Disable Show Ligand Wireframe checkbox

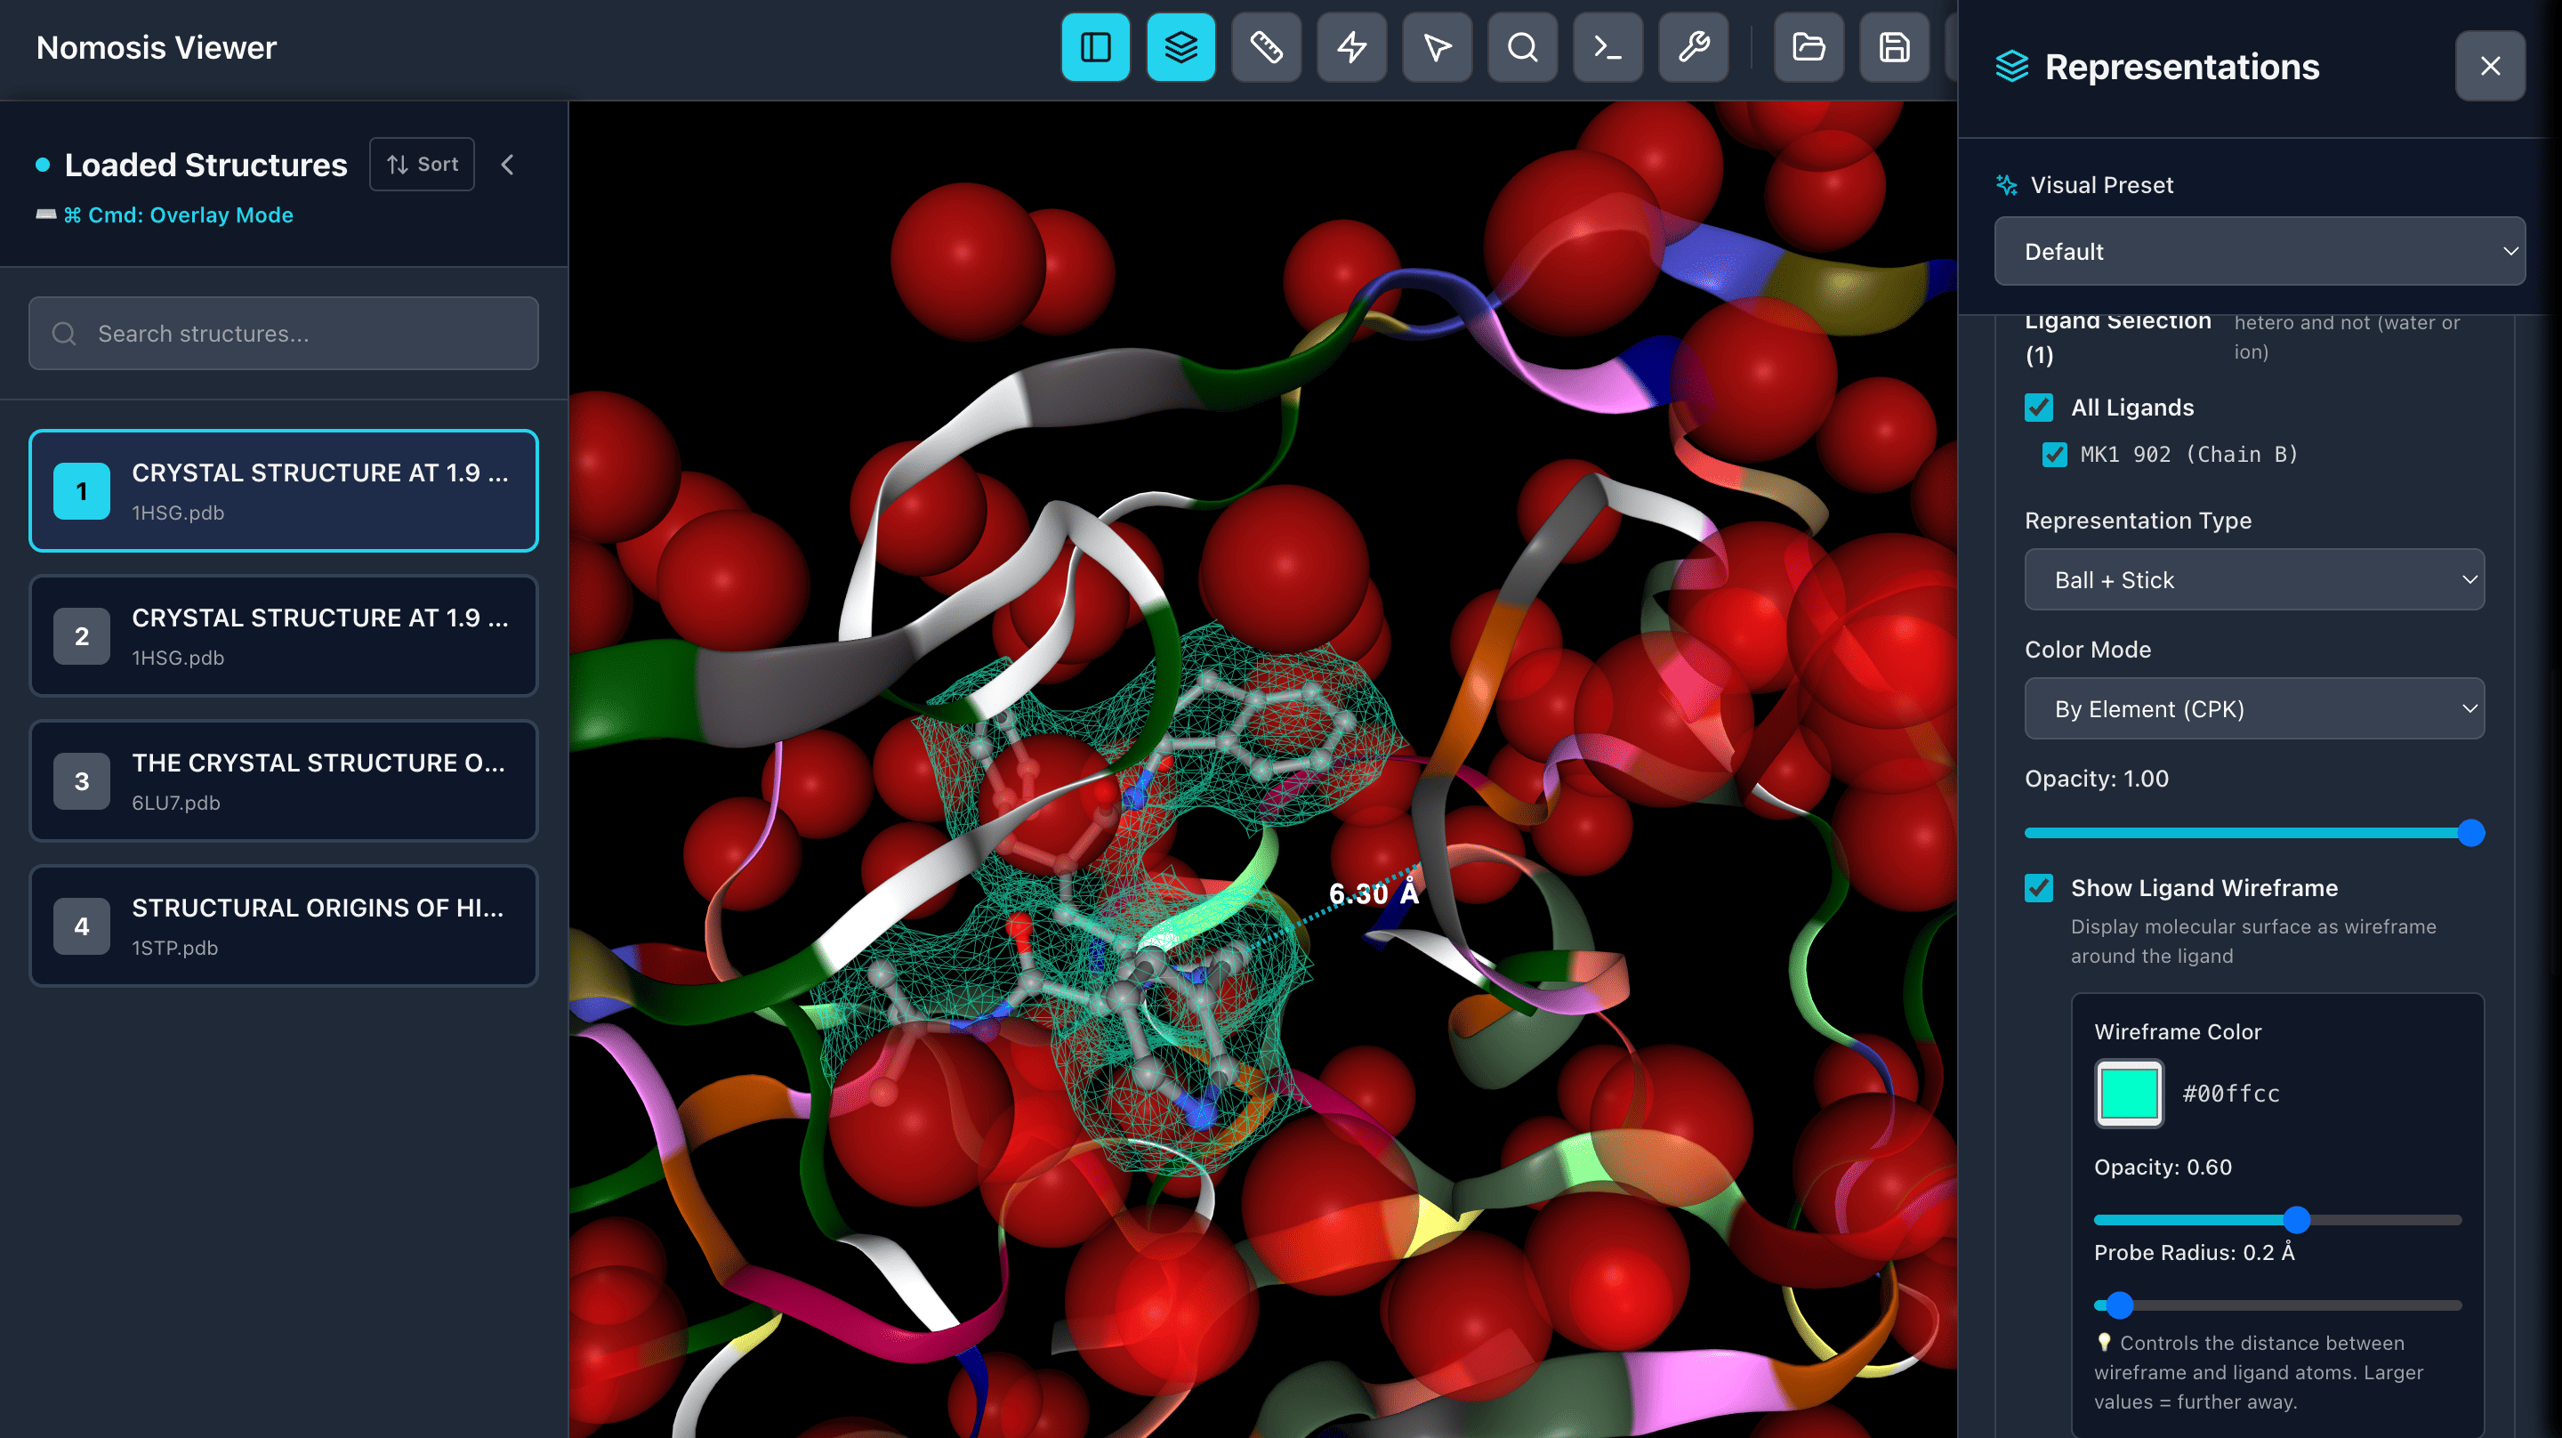[2039, 888]
